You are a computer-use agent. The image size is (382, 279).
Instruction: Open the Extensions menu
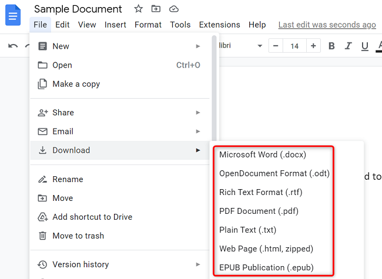point(219,25)
